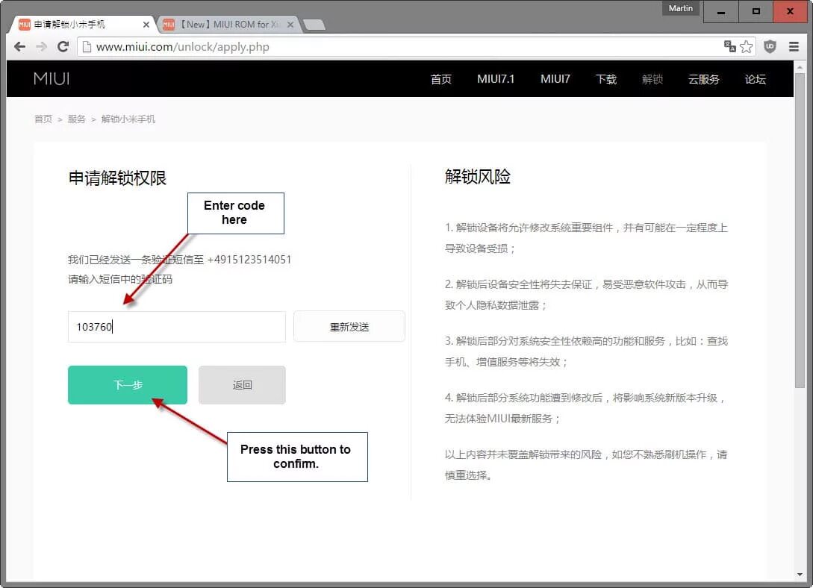Click 重新发送 to resend the code
The width and height of the screenshot is (813, 588).
pos(349,327)
